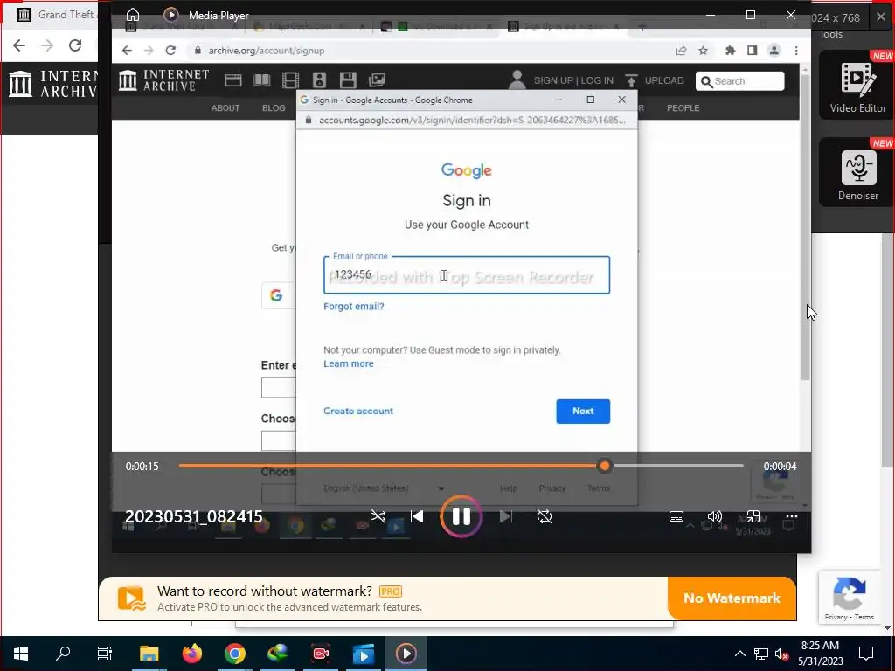Bookmark the page with the star icon
895x671 pixels.
[x=704, y=50]
